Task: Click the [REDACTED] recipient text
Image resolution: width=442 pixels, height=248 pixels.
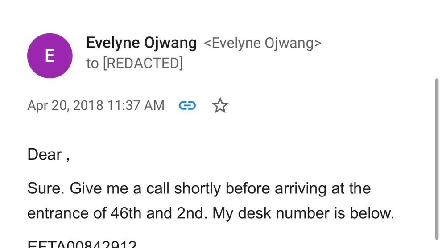Action: (x=143, y=64)
